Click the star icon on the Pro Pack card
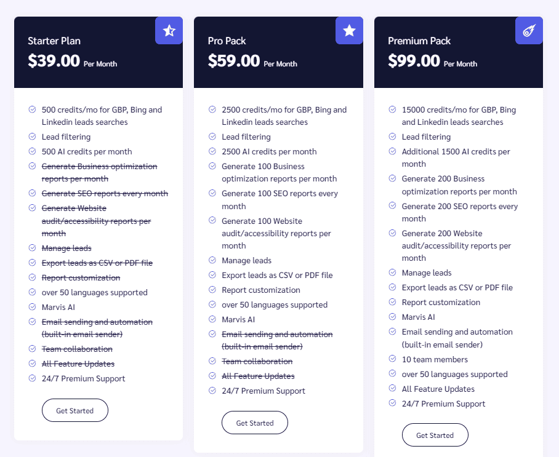This screenshot has height=457, width=559. tap(349, 31)
